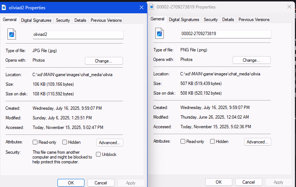
Task: Close the oliviad2 Properties window
Action: pyautogui.click(x=141, y=7)
